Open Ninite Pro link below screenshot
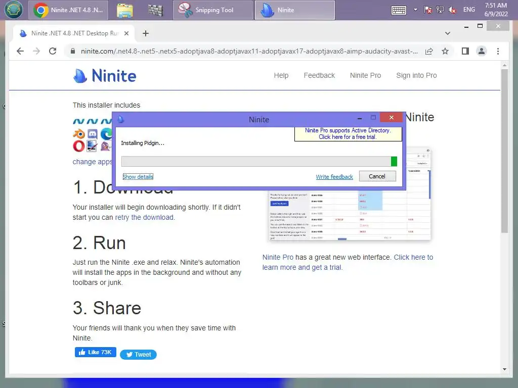 (x=278, y=257)
